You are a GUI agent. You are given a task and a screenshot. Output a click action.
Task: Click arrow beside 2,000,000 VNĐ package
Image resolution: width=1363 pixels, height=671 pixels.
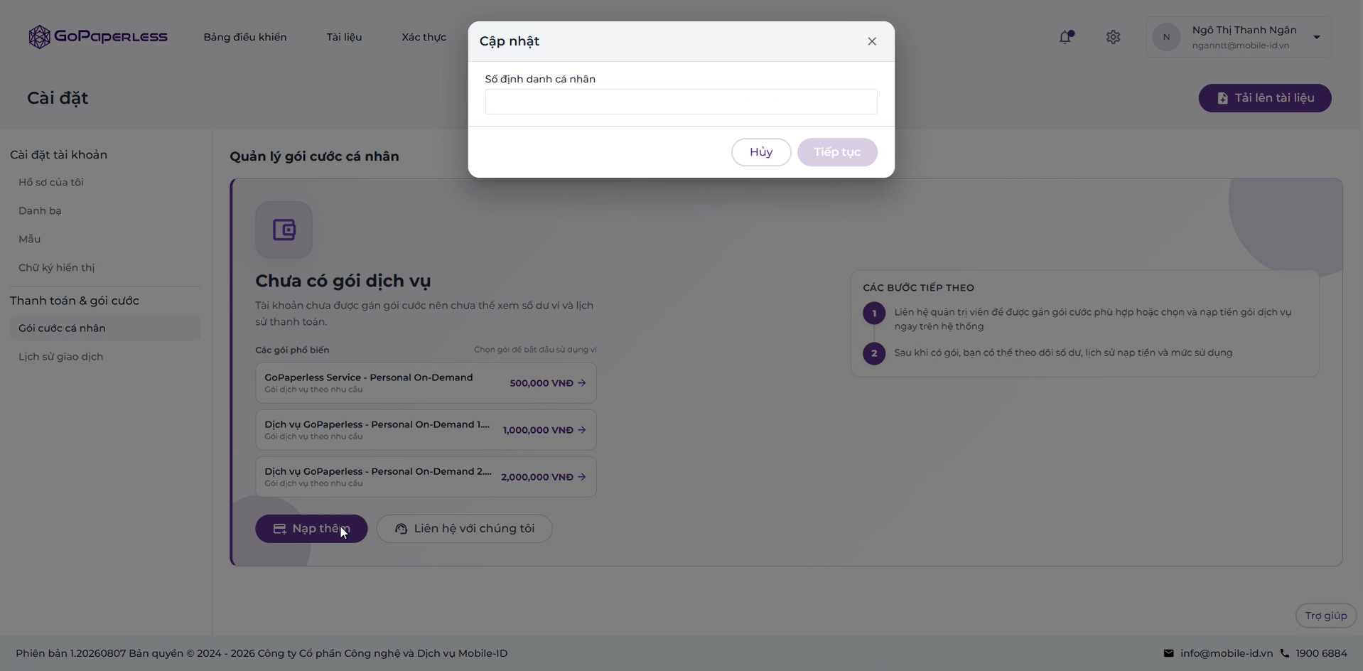point(582,477)
